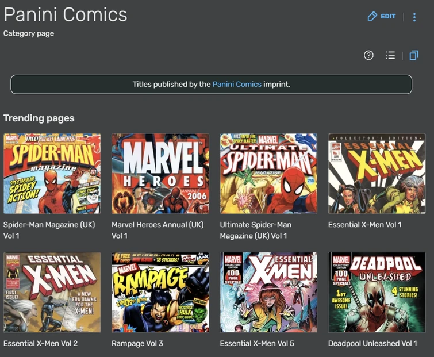The width and height of the screenshot is (434, 357).
Task: Click 'Spider-Man Magazine (UK) Vol 1' title link
Action: coord(49,230)
